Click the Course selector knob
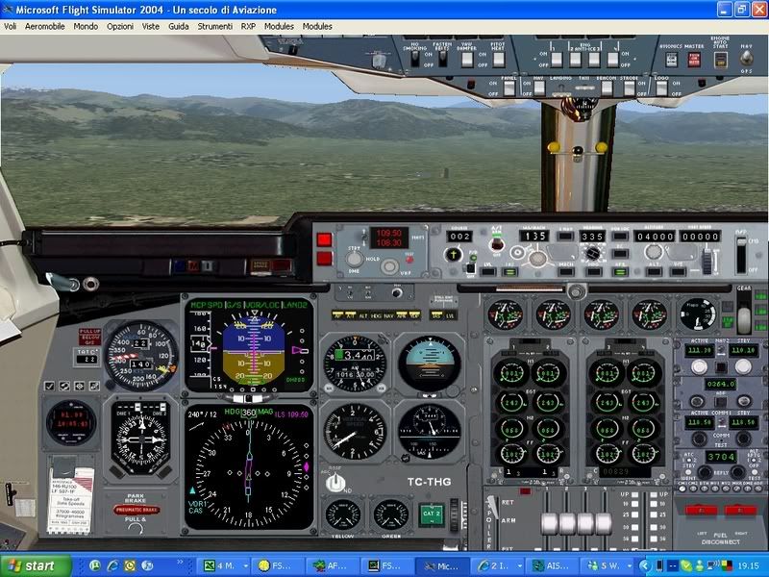Viewport: 769px width, 577px height. (453, 255)
